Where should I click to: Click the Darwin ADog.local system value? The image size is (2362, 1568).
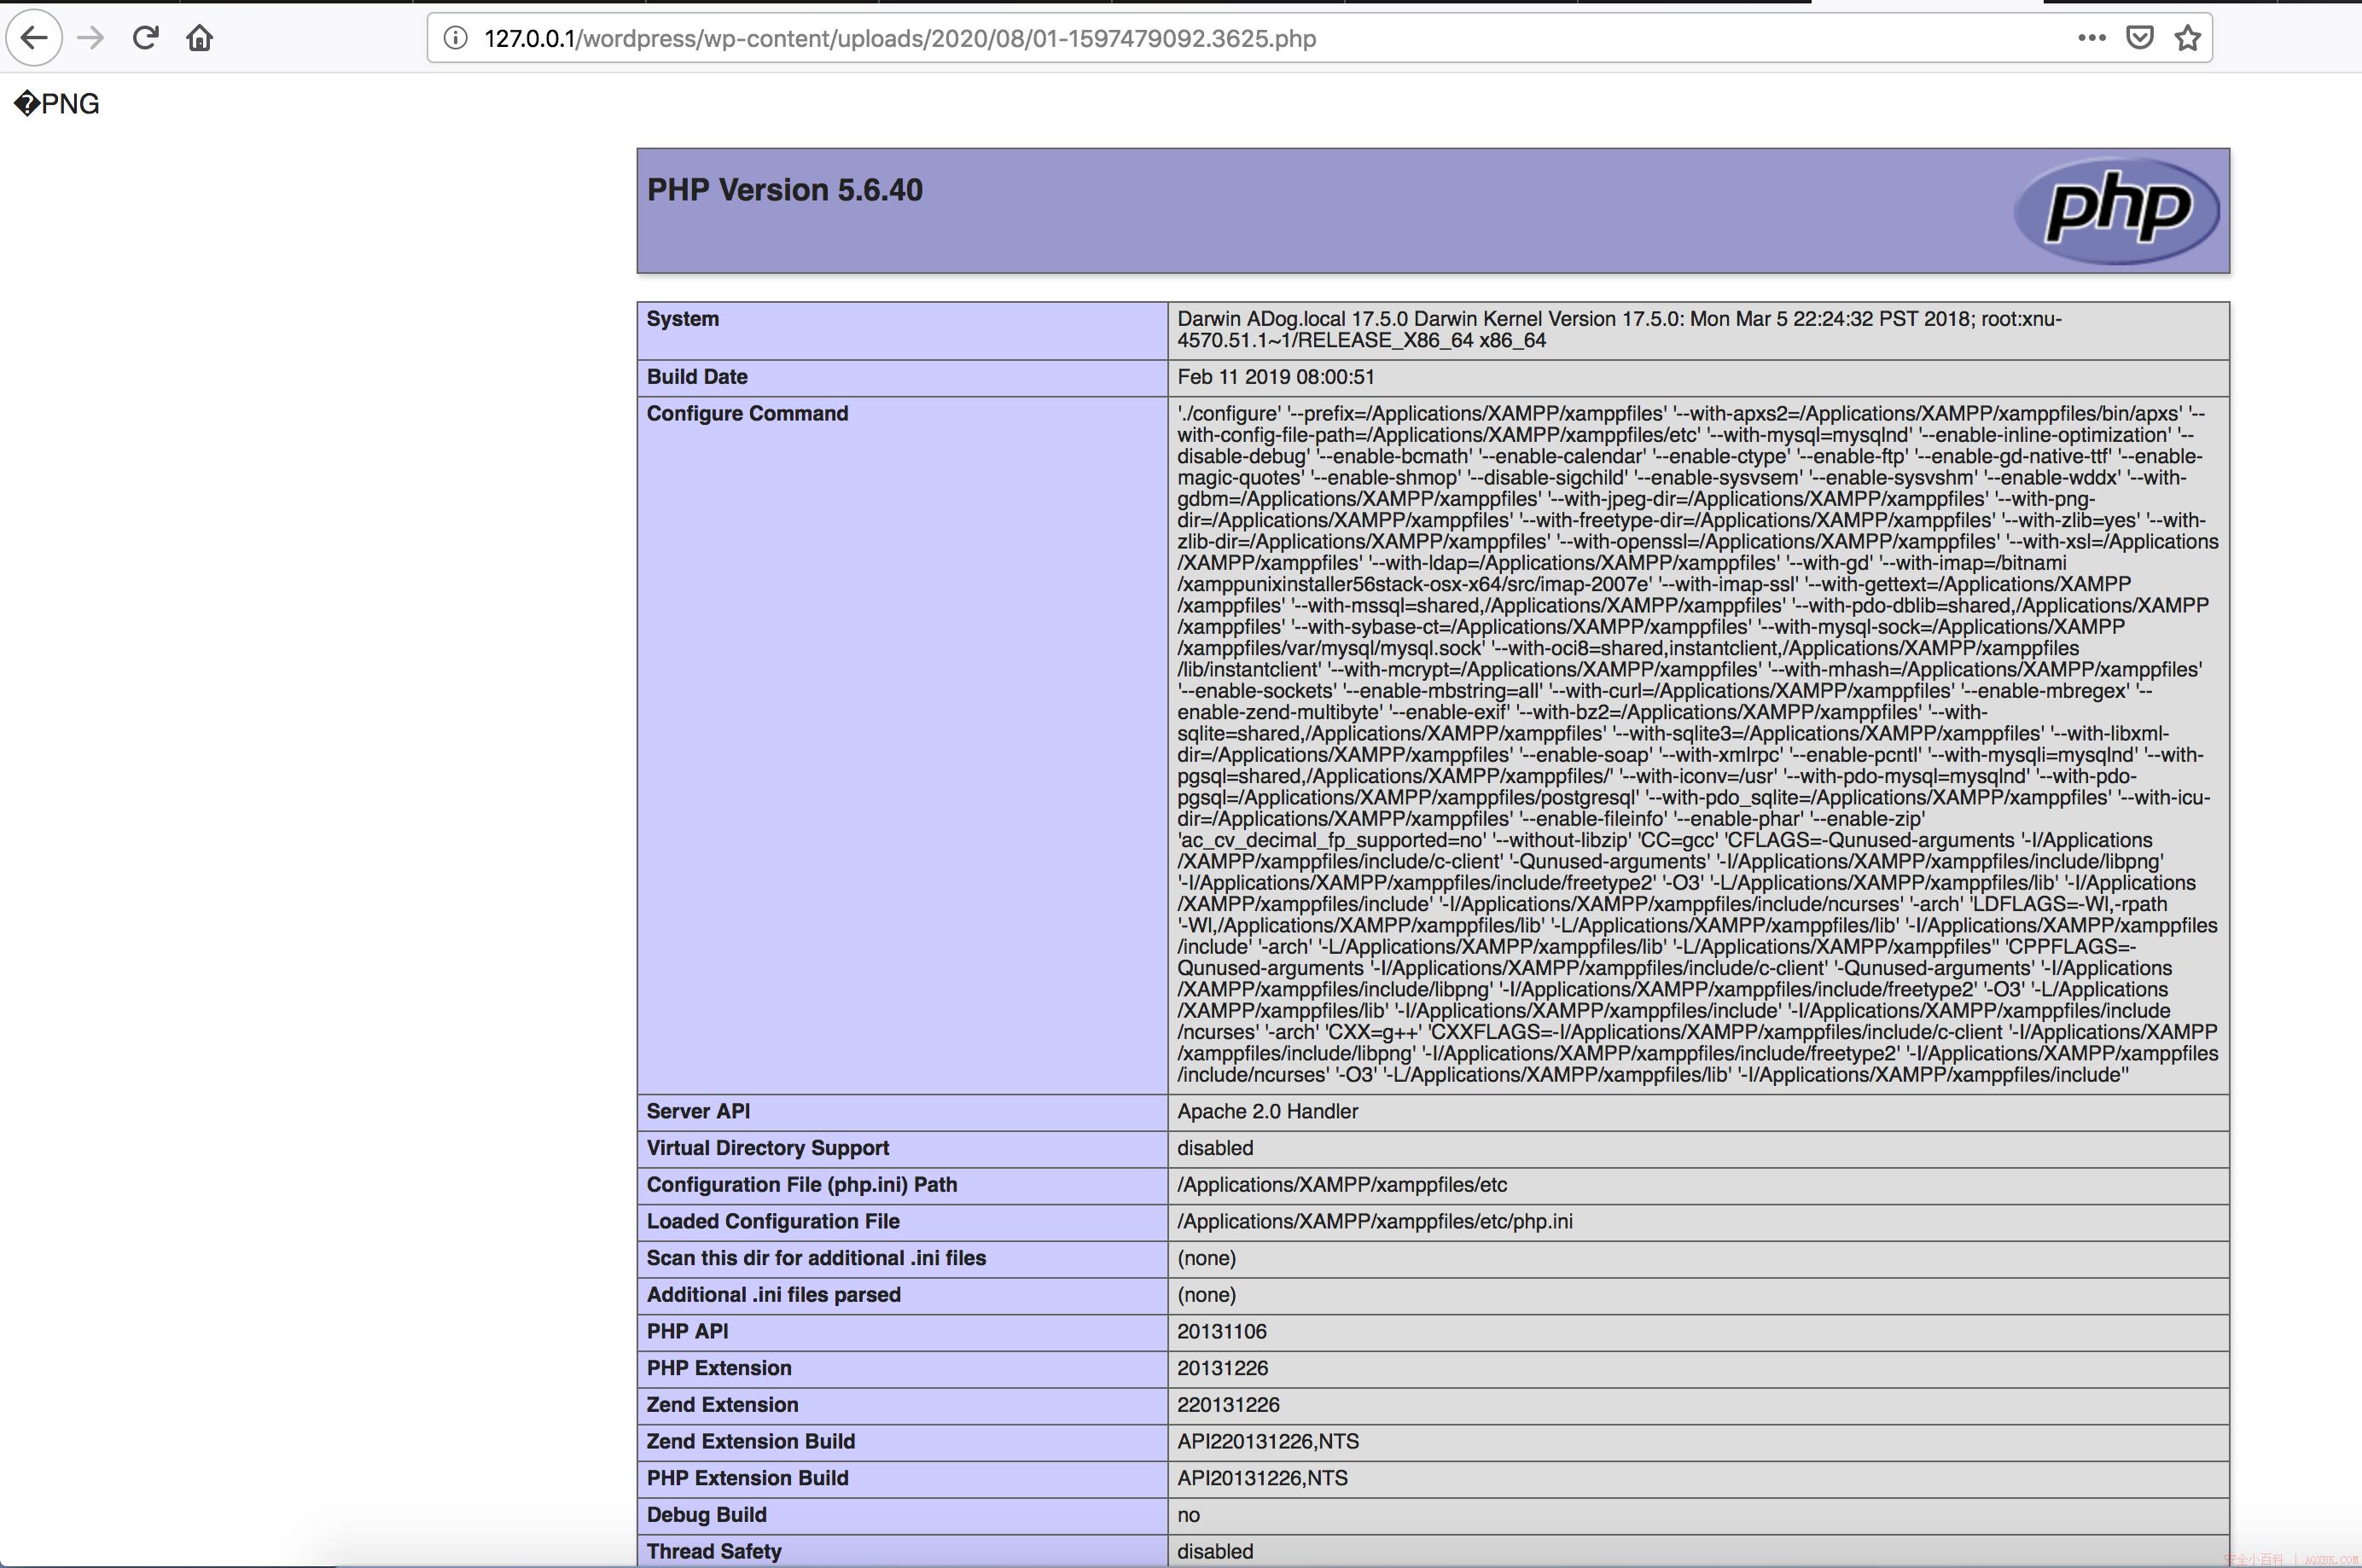point(1619,329)
